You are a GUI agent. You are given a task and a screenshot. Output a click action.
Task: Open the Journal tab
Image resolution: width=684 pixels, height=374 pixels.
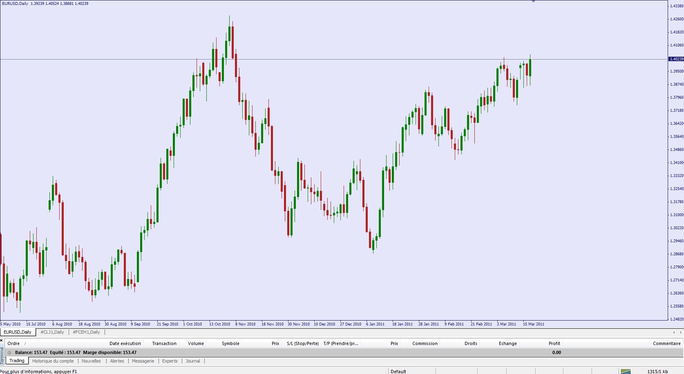tap(193, 361)
